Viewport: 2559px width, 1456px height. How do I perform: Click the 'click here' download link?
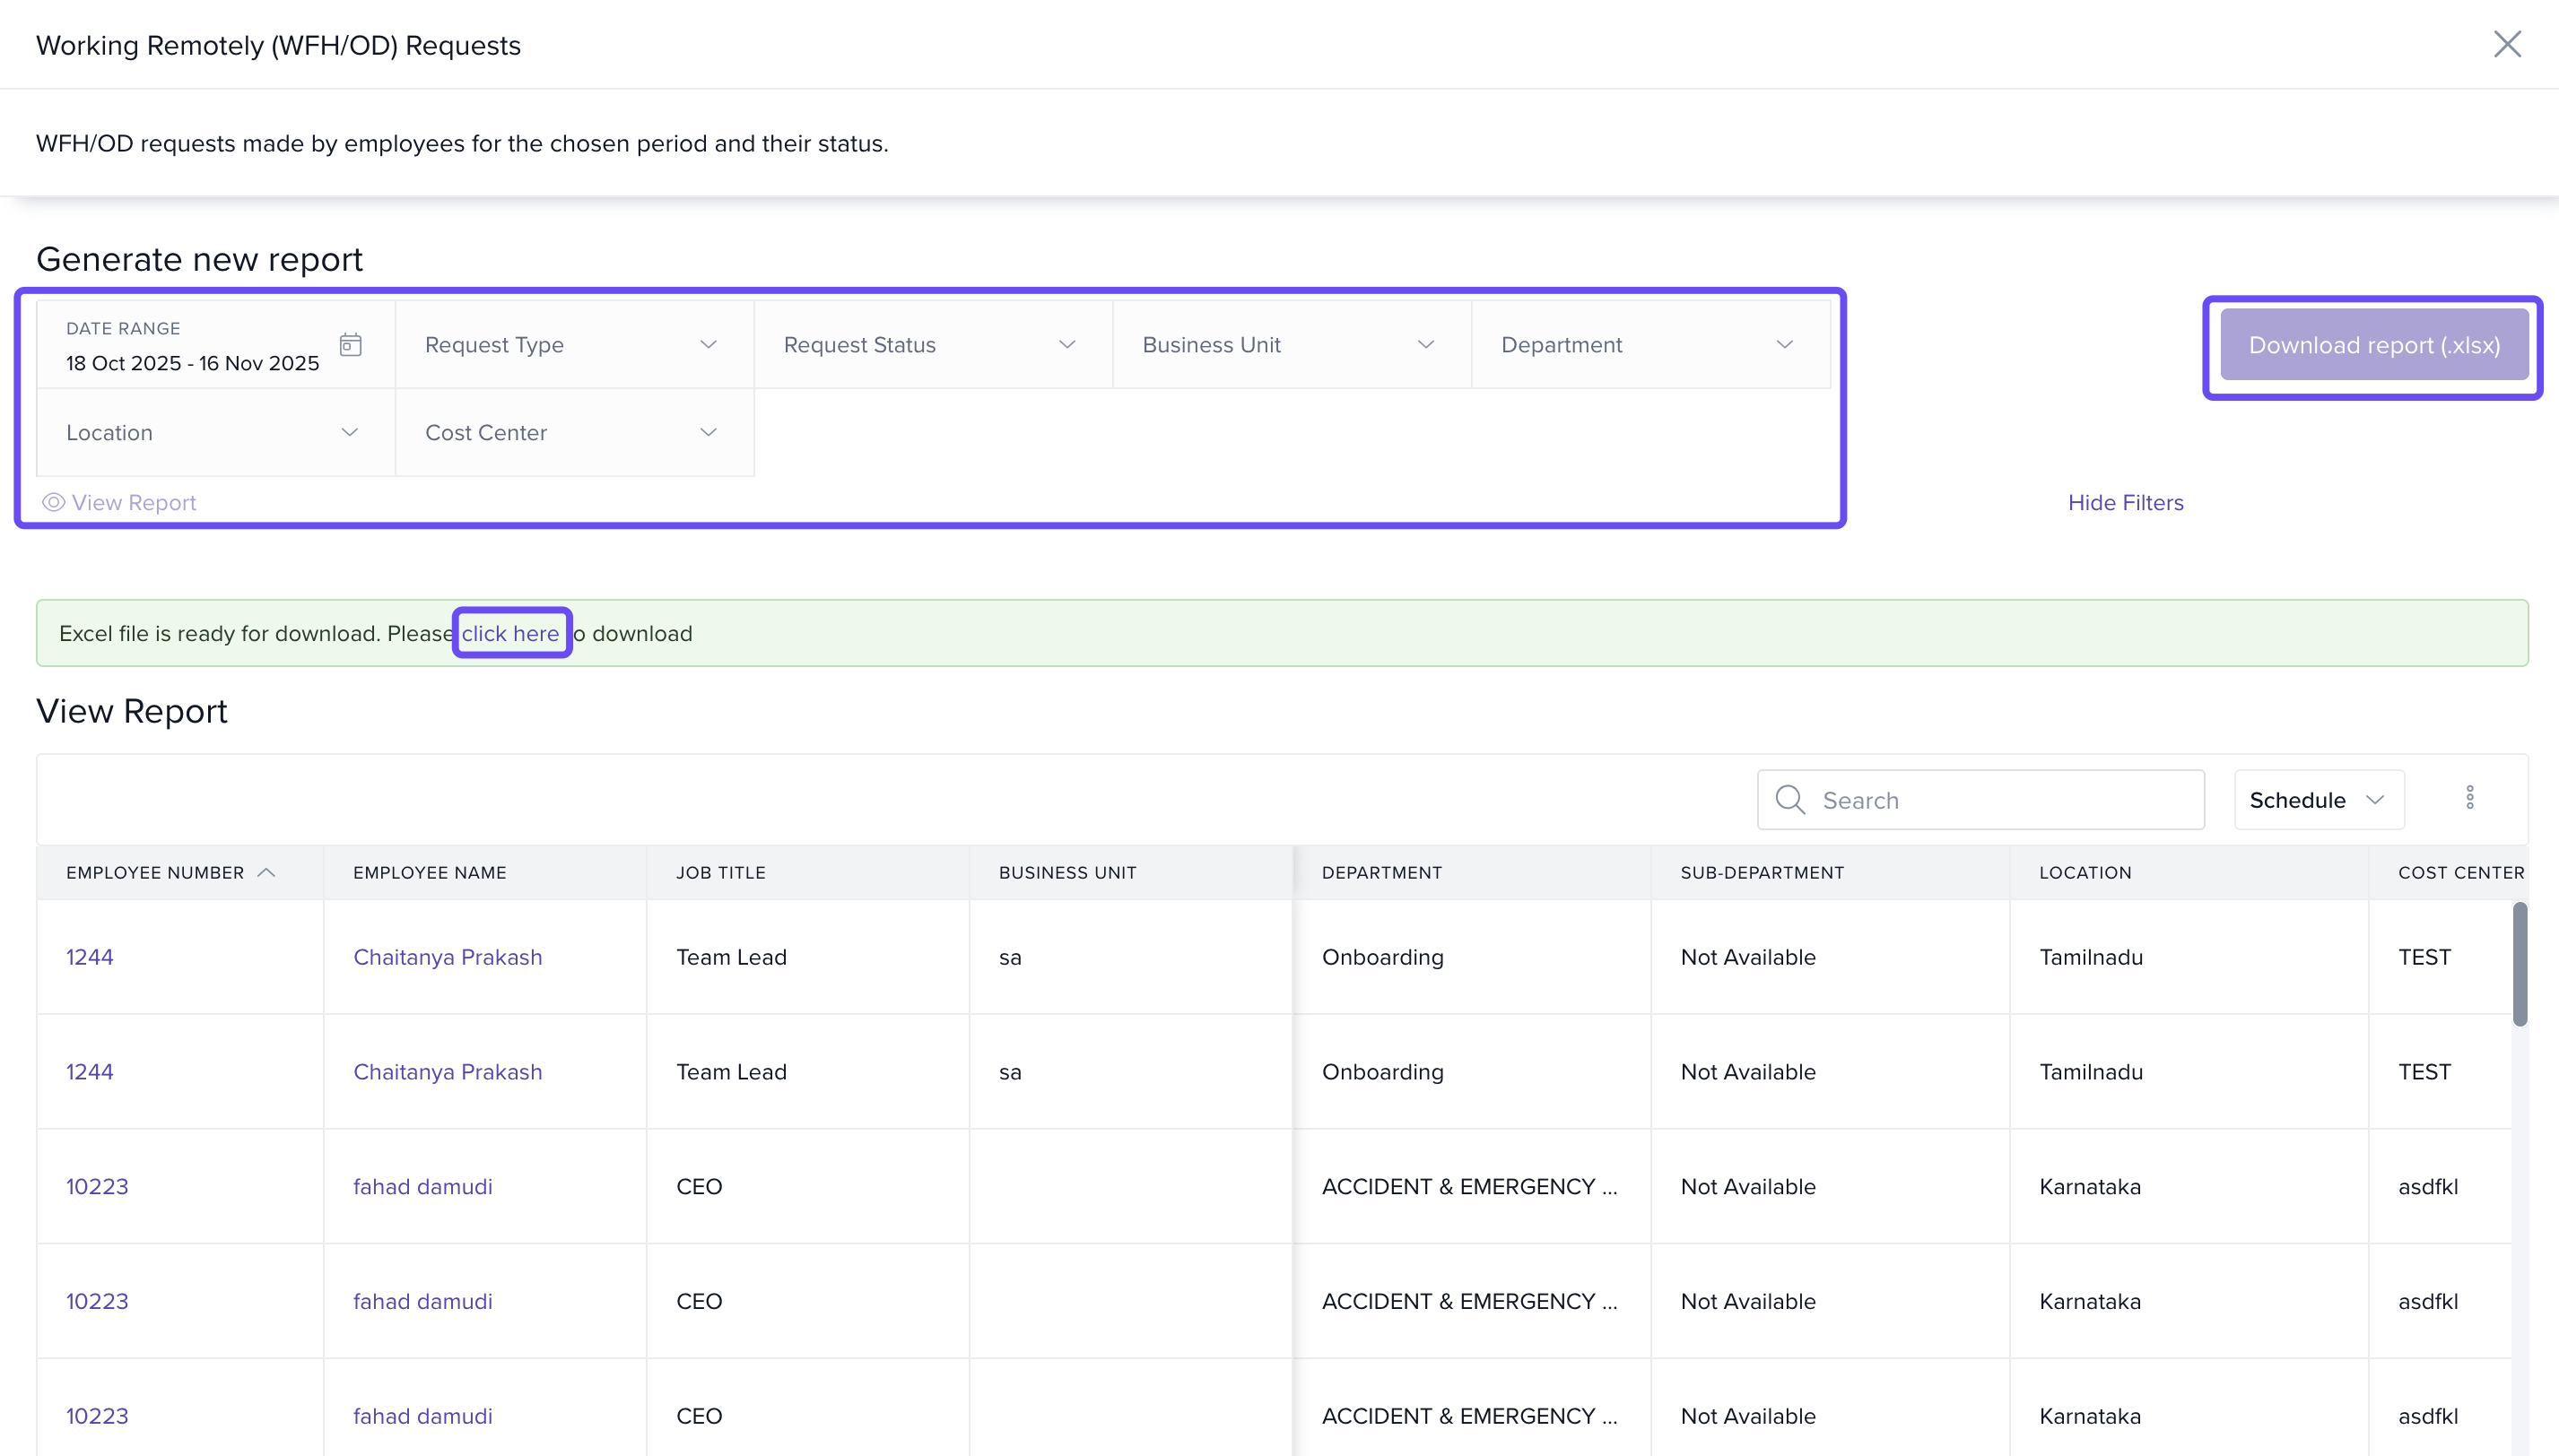tap(510, 633)
